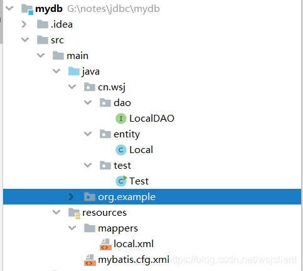This screenshot has width=303, height=271.
Task: Collapse the main folder chevron
Action: pyautogui.click(x=41, y=56)
